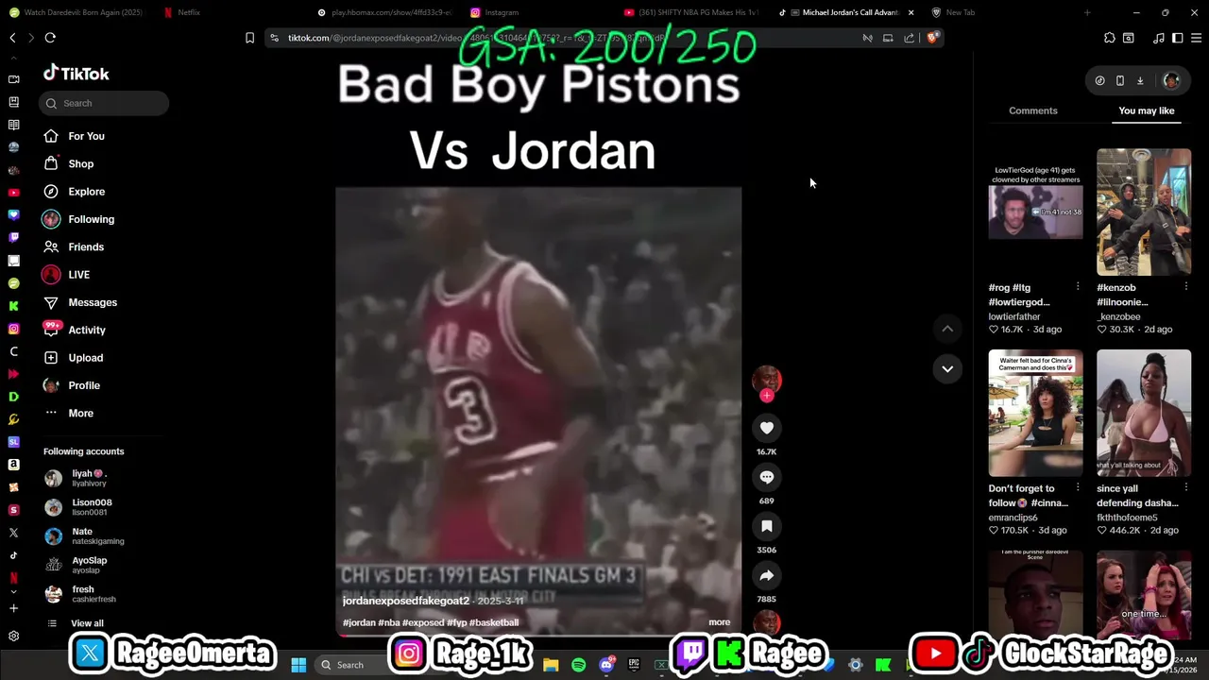Add new panel to browser sidebar
1209x680 pixels.
click(x=13, y=608)
